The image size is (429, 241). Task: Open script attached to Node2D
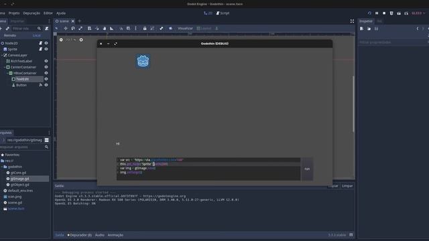(x=40, y=43)
